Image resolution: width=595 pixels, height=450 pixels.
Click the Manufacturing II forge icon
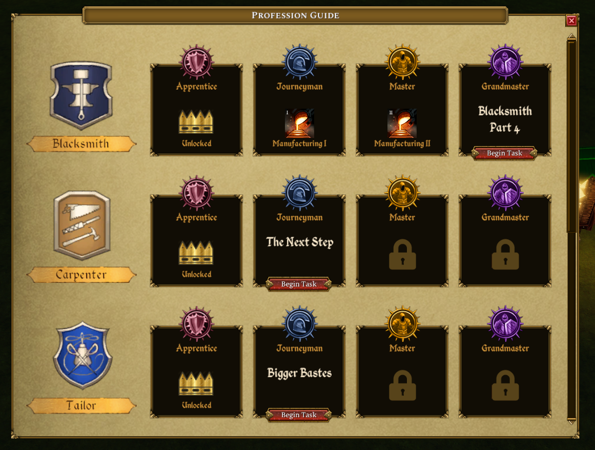click(x=402, y=124)
